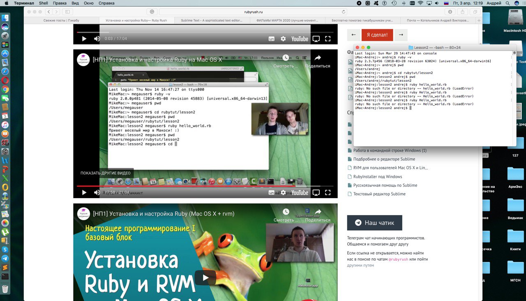526x301 pixels.
Task: Play the top video at 0:03
Action: pyautogui.click(x=84, y=39)
